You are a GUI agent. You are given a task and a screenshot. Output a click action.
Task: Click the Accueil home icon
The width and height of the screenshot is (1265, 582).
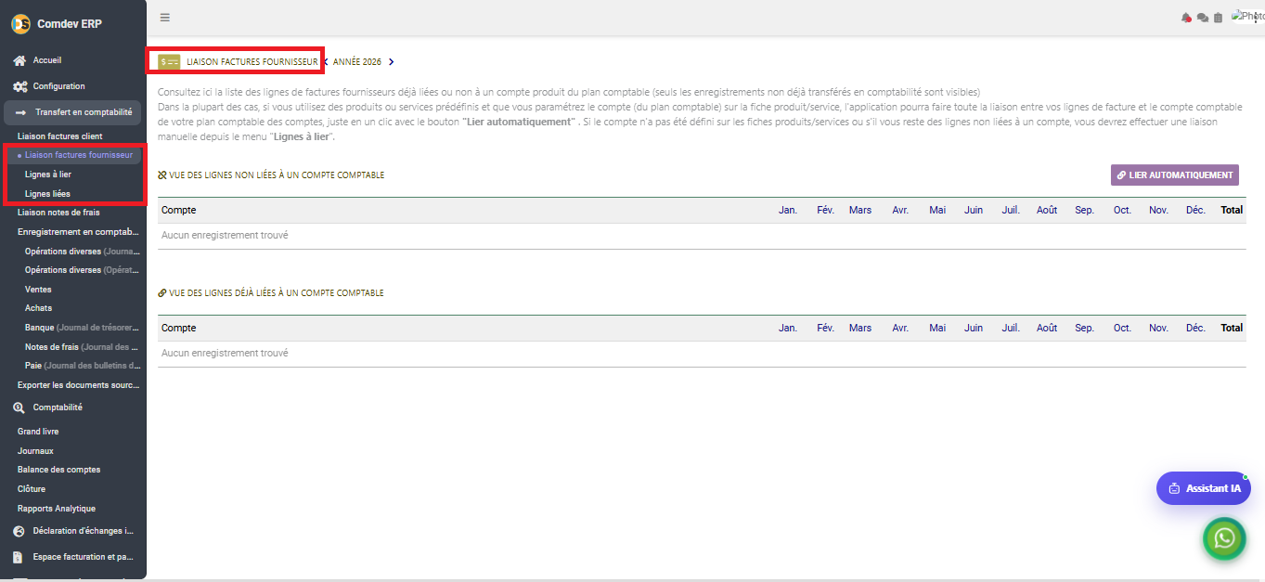coord(19,60)
